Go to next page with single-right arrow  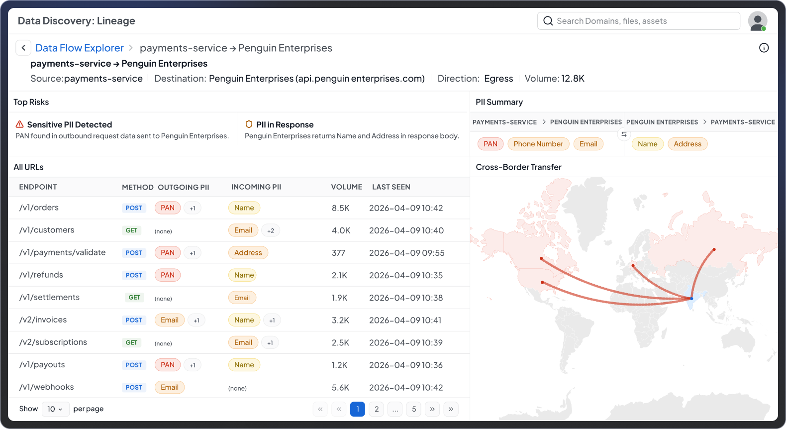432,409
